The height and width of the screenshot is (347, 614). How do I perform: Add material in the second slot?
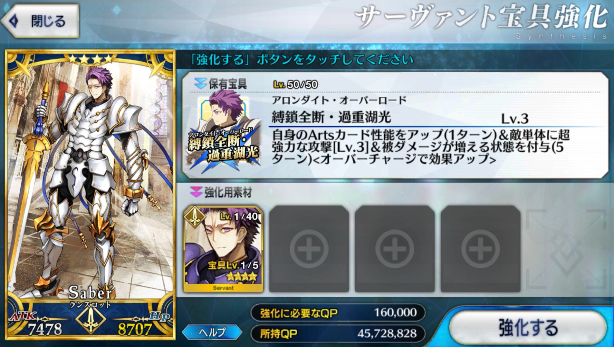point(309,249)
